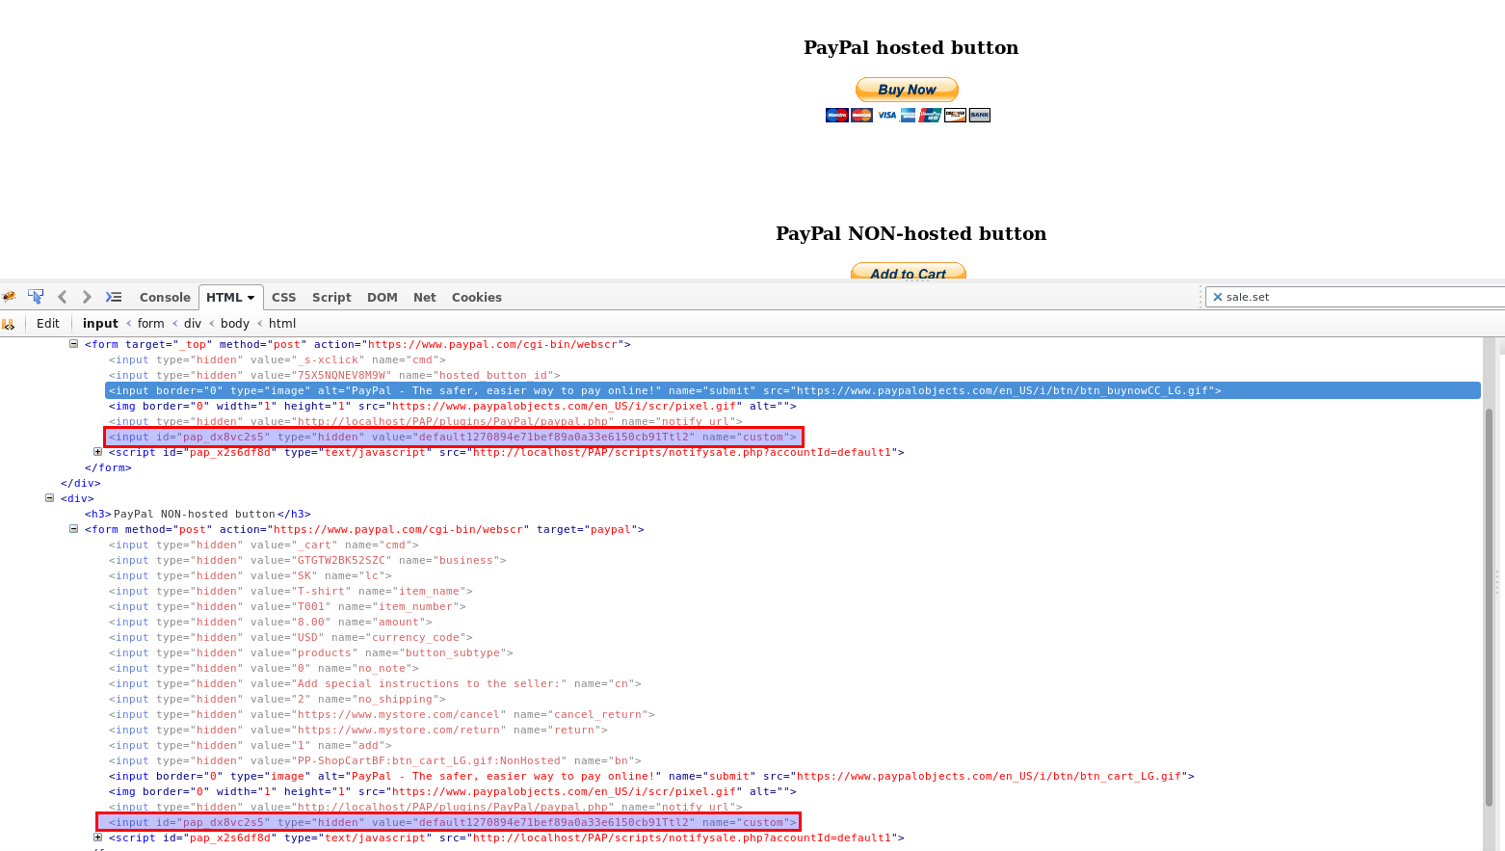The height and width of the screenshot is (851, 1505).
Task: Click the Buy Now PayPal button
Action: [x=907, y=90]
